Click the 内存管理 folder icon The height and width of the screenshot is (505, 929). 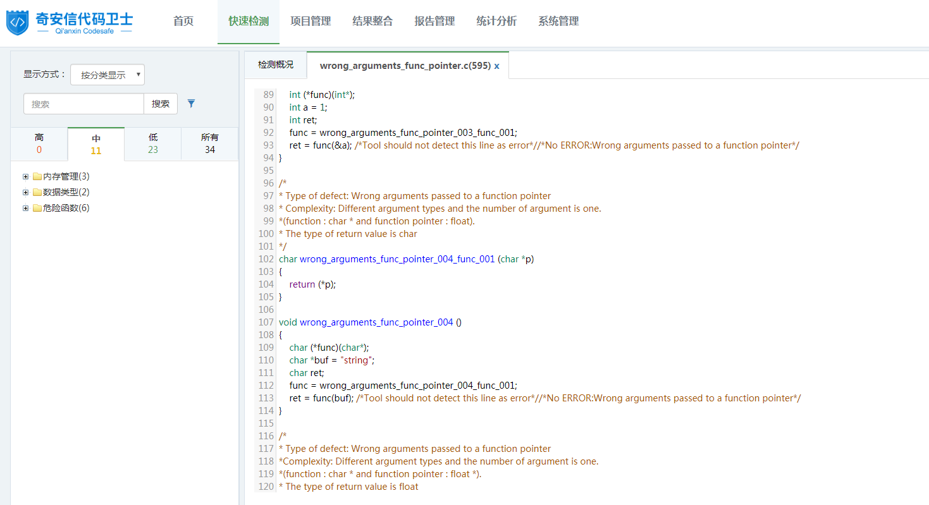pyautogui.click(x=37, y=177)
